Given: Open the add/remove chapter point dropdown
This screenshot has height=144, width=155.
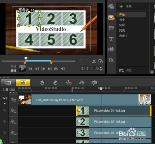Looking at the screenshot, I should coord(13,93).
